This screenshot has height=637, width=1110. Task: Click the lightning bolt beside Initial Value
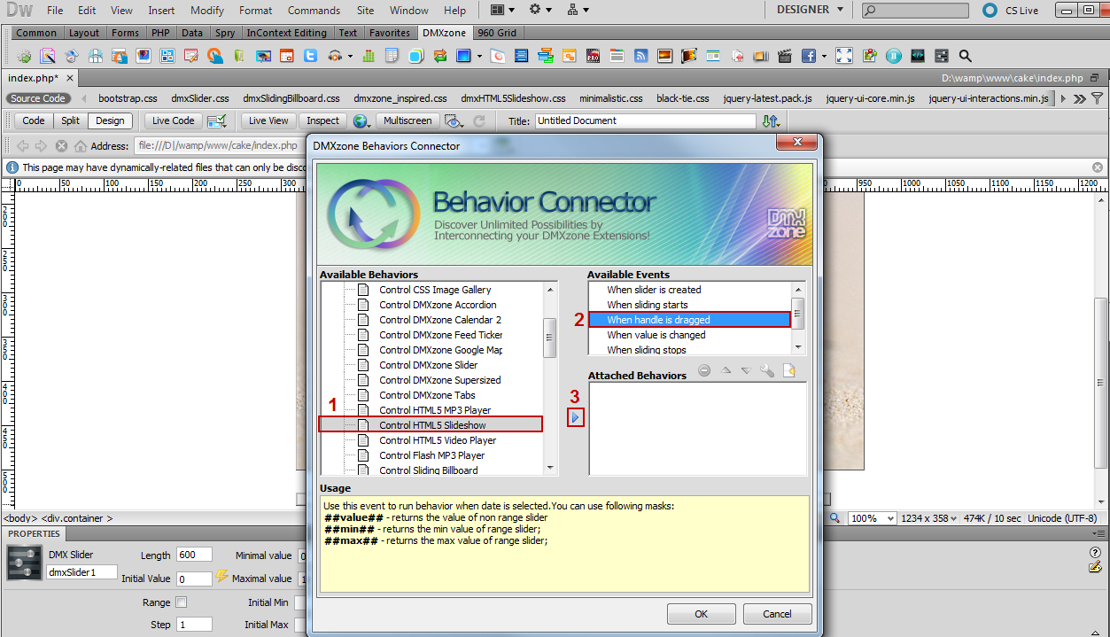click(x=221, y=578)
